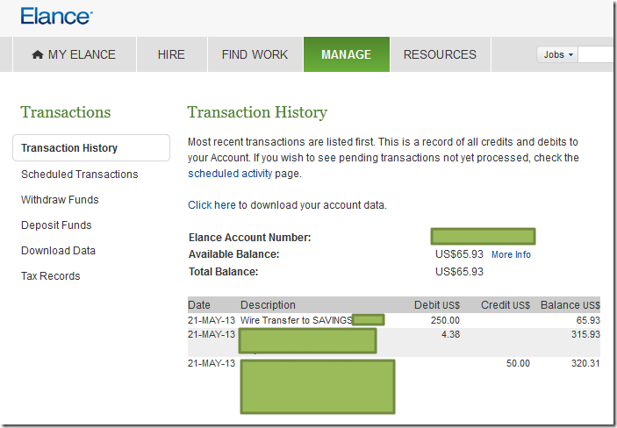Go to the FIND WORK tab
Image resolution: width=617 pixels, height=428 pixels.
tap(255, 54)
